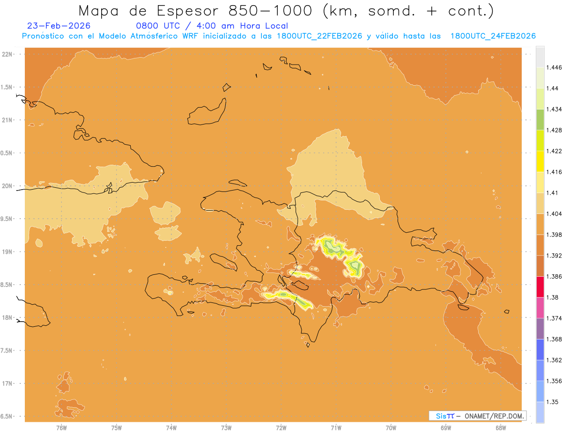
Task: Click the '70W' longitude label
Action: pos(391,427)
